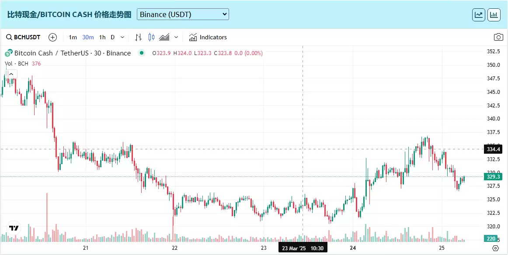The width and height of the screenshot is (508, 255).
Task: Expand the interval dropdown arrow next to D
Action: 122,37
